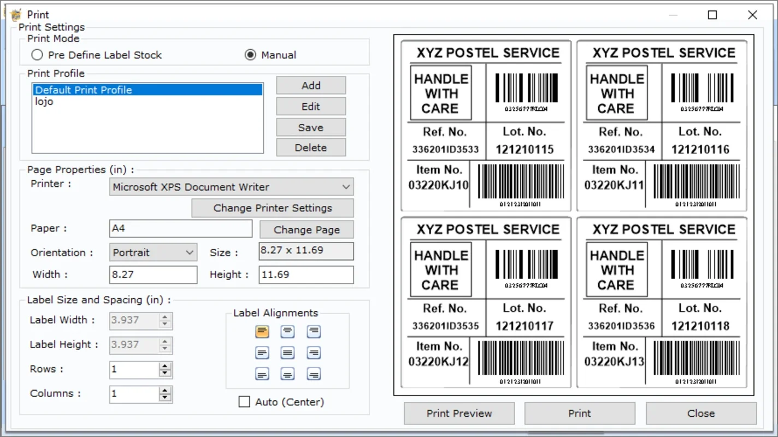Click preview label with Ref. No. 336201ID3535
The height and width of the screenshot is (437, 778).
coord(486,302)
